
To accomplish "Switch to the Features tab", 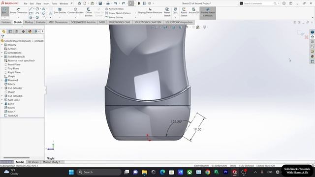I will (x=6, y=22).
